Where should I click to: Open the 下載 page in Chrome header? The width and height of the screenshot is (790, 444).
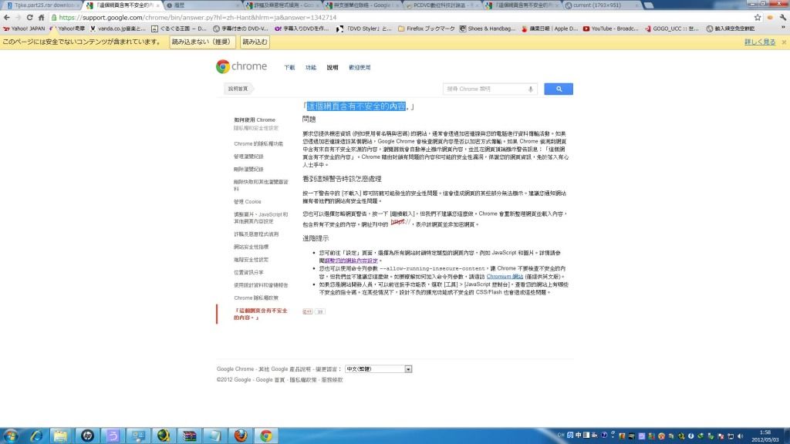click(x=289, y=68)
